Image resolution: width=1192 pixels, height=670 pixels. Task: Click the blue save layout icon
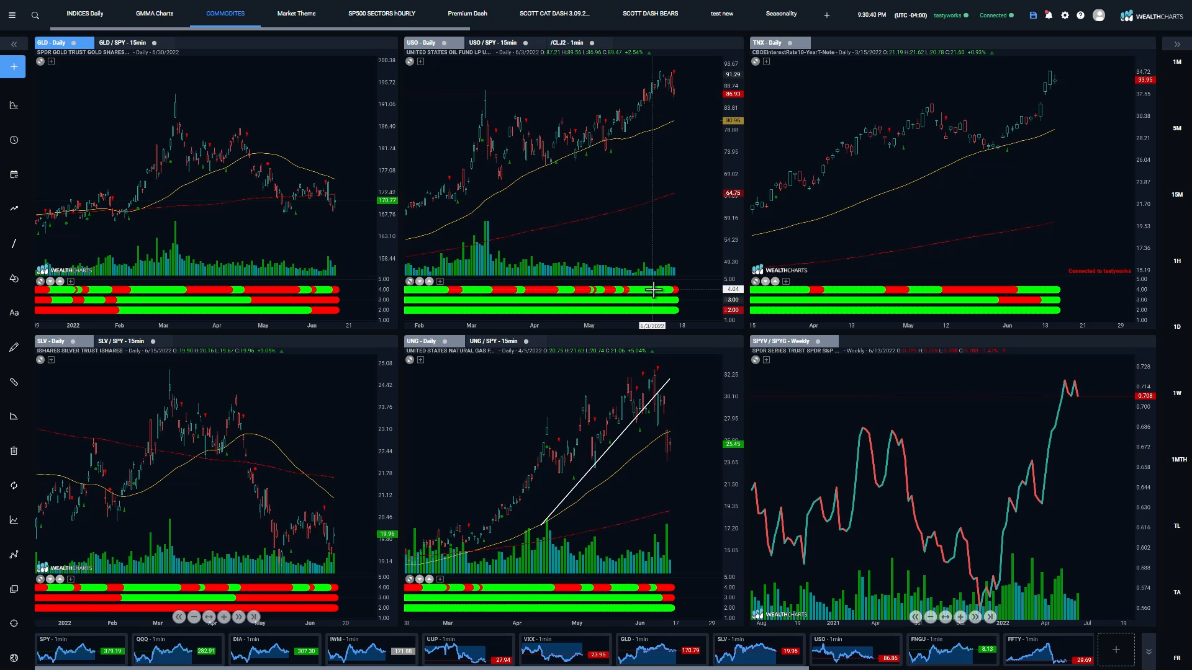click(1033, 15)
